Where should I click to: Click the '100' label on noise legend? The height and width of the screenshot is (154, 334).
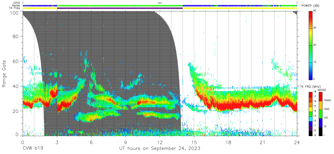pyautogui.click(x=326, y=118)
